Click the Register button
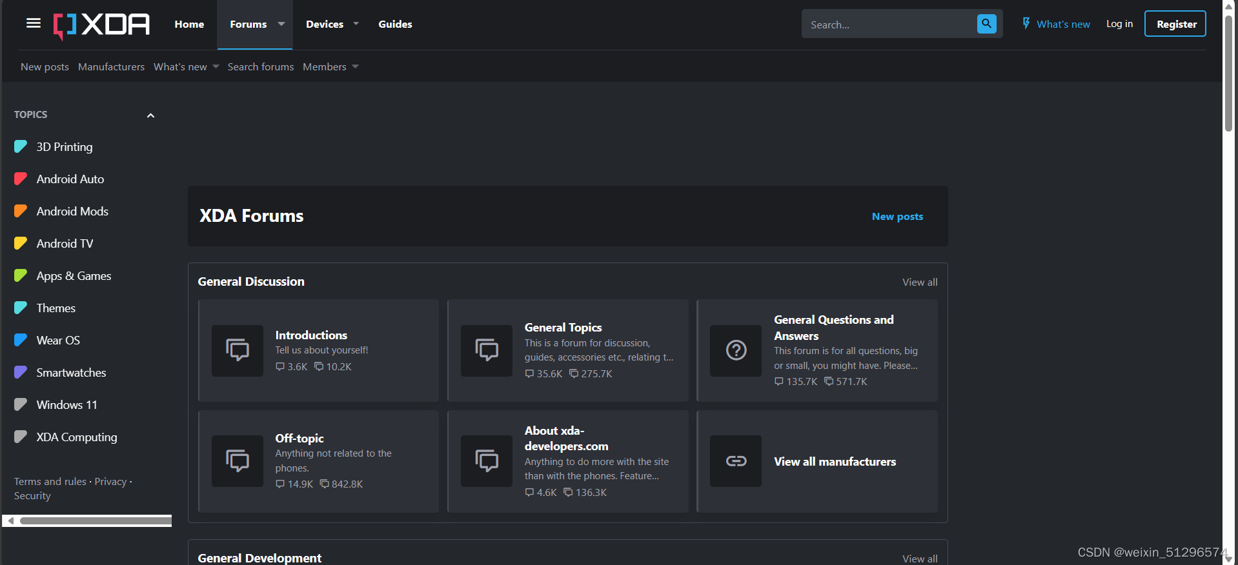This screenshot has height=565, width=1238. (1175, 24)
